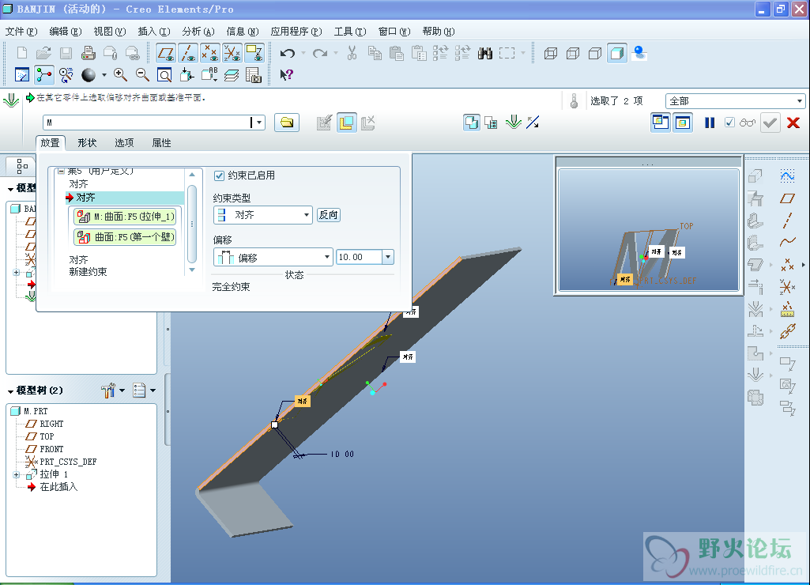Viewport: 810px width, 585px height.
Task: Click the pause feature tool icon
Action: pos(710,123)
